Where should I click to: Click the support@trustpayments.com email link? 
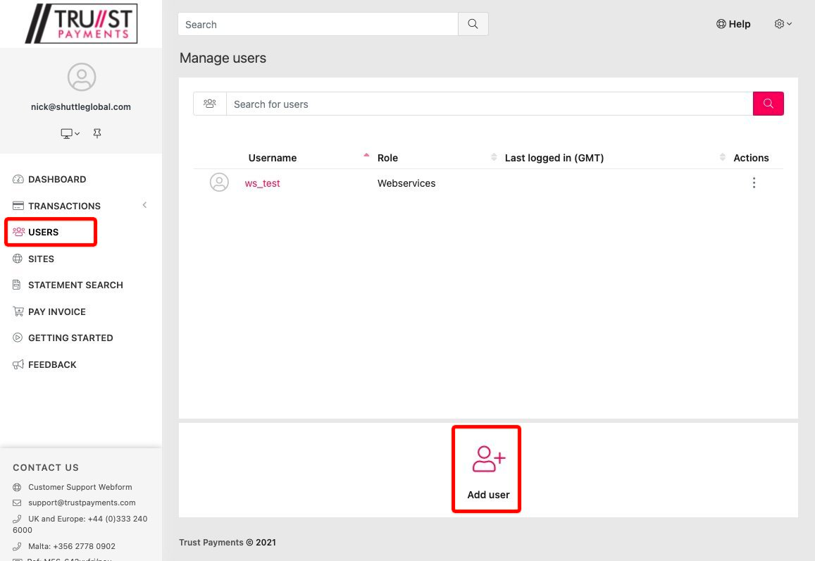pyautogui.click(x=82, y=503)
